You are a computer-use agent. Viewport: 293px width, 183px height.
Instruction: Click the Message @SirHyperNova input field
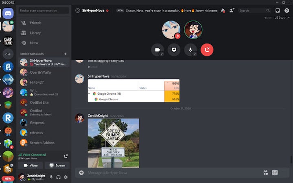(x=171, y=172)
